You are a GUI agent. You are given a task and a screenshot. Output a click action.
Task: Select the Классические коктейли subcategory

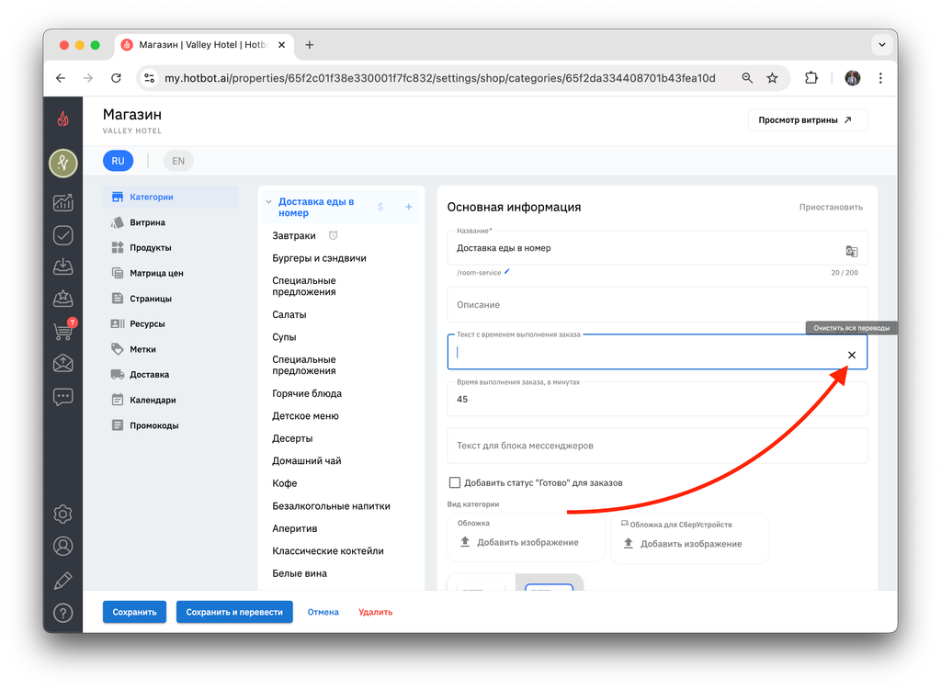click(328, 550)
